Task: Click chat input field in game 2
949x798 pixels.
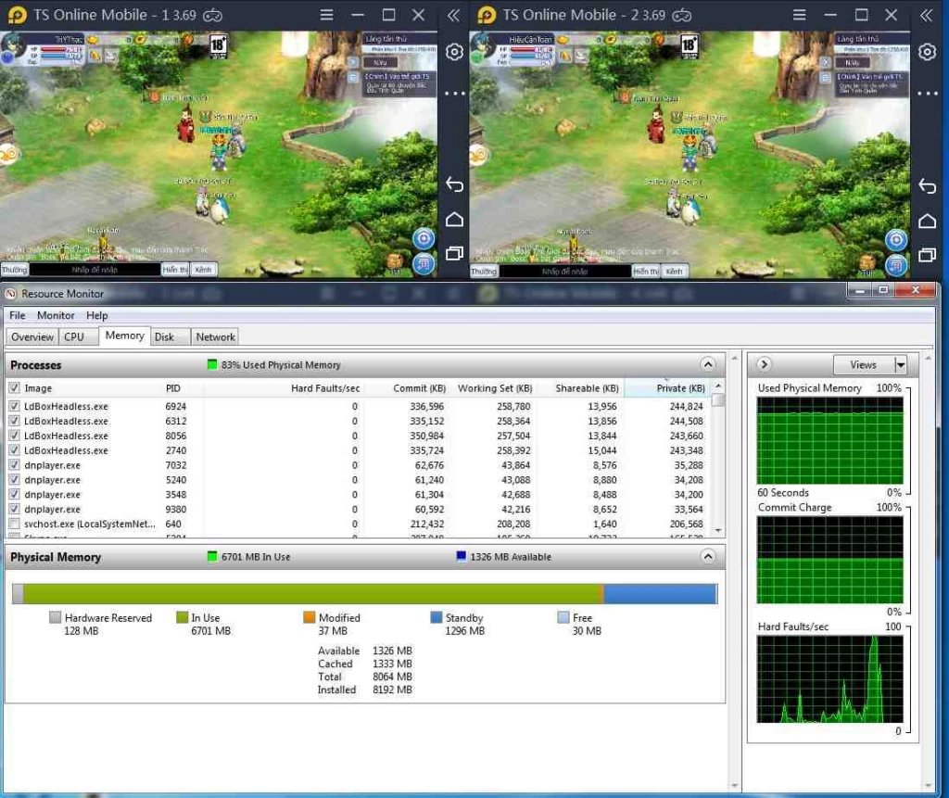Action: click(x=564, y=272)
